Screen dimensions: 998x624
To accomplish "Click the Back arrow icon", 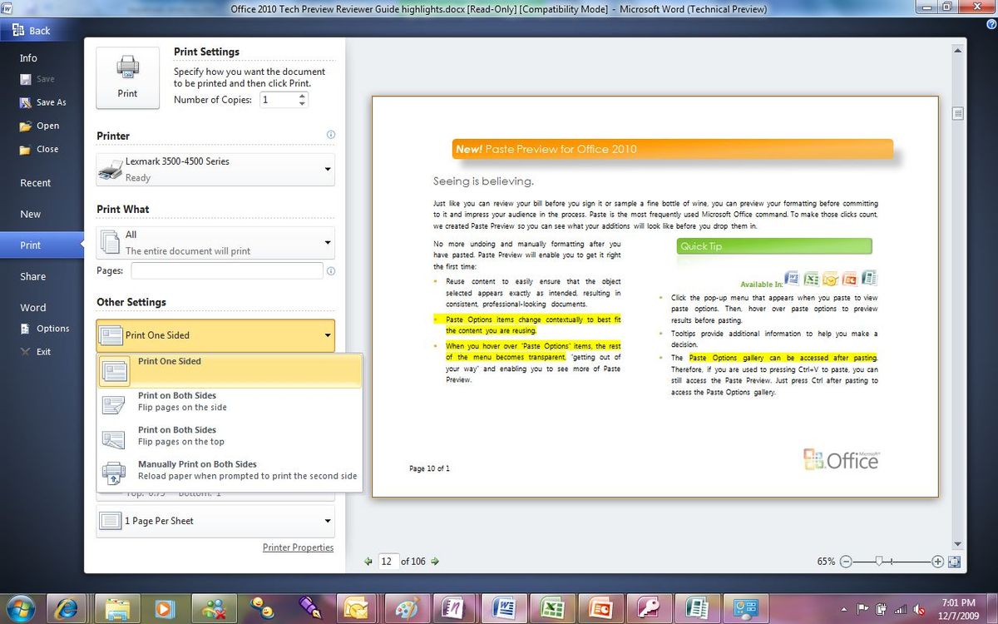I will (17, 30).
